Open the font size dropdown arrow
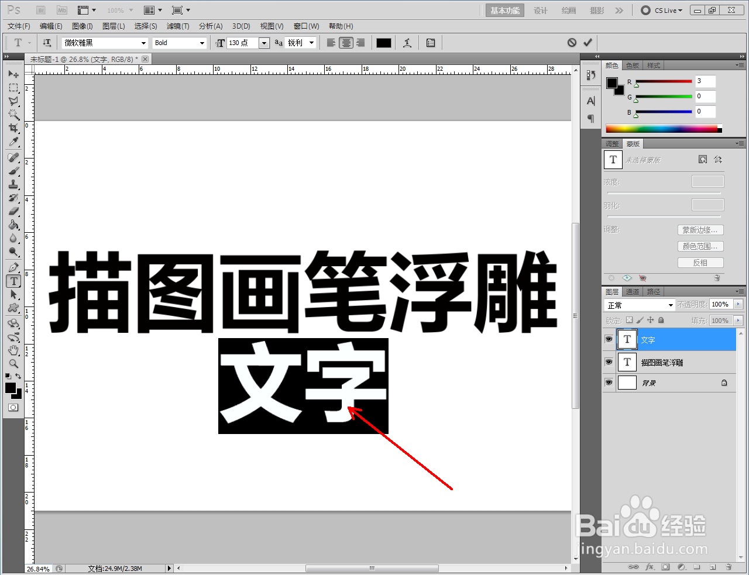Viewport: 749px width, 575px height. point(264,43)
